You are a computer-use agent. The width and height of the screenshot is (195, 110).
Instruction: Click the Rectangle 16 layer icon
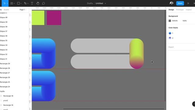[1, 105]
